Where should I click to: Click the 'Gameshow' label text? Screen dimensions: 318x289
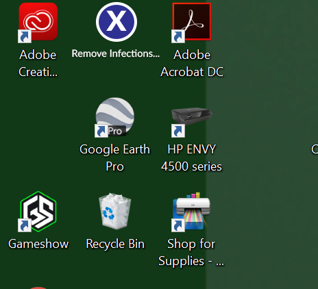(x=38, y=244)
